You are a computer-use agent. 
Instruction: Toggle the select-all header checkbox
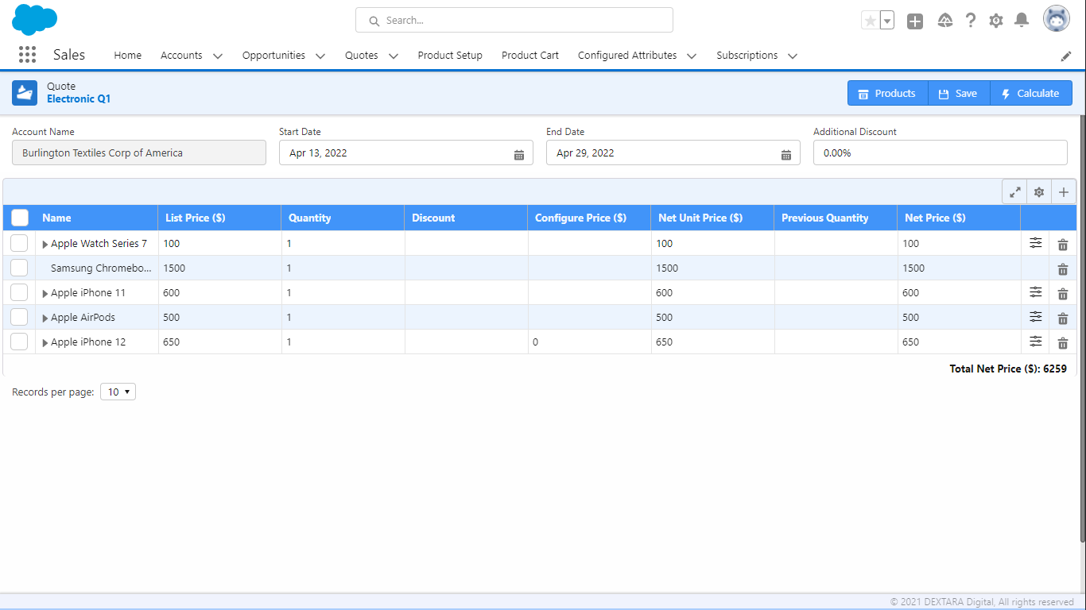coord(20,218)
